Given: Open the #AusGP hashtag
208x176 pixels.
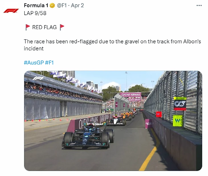Looking at the screenshot, I should pos(34,62).
